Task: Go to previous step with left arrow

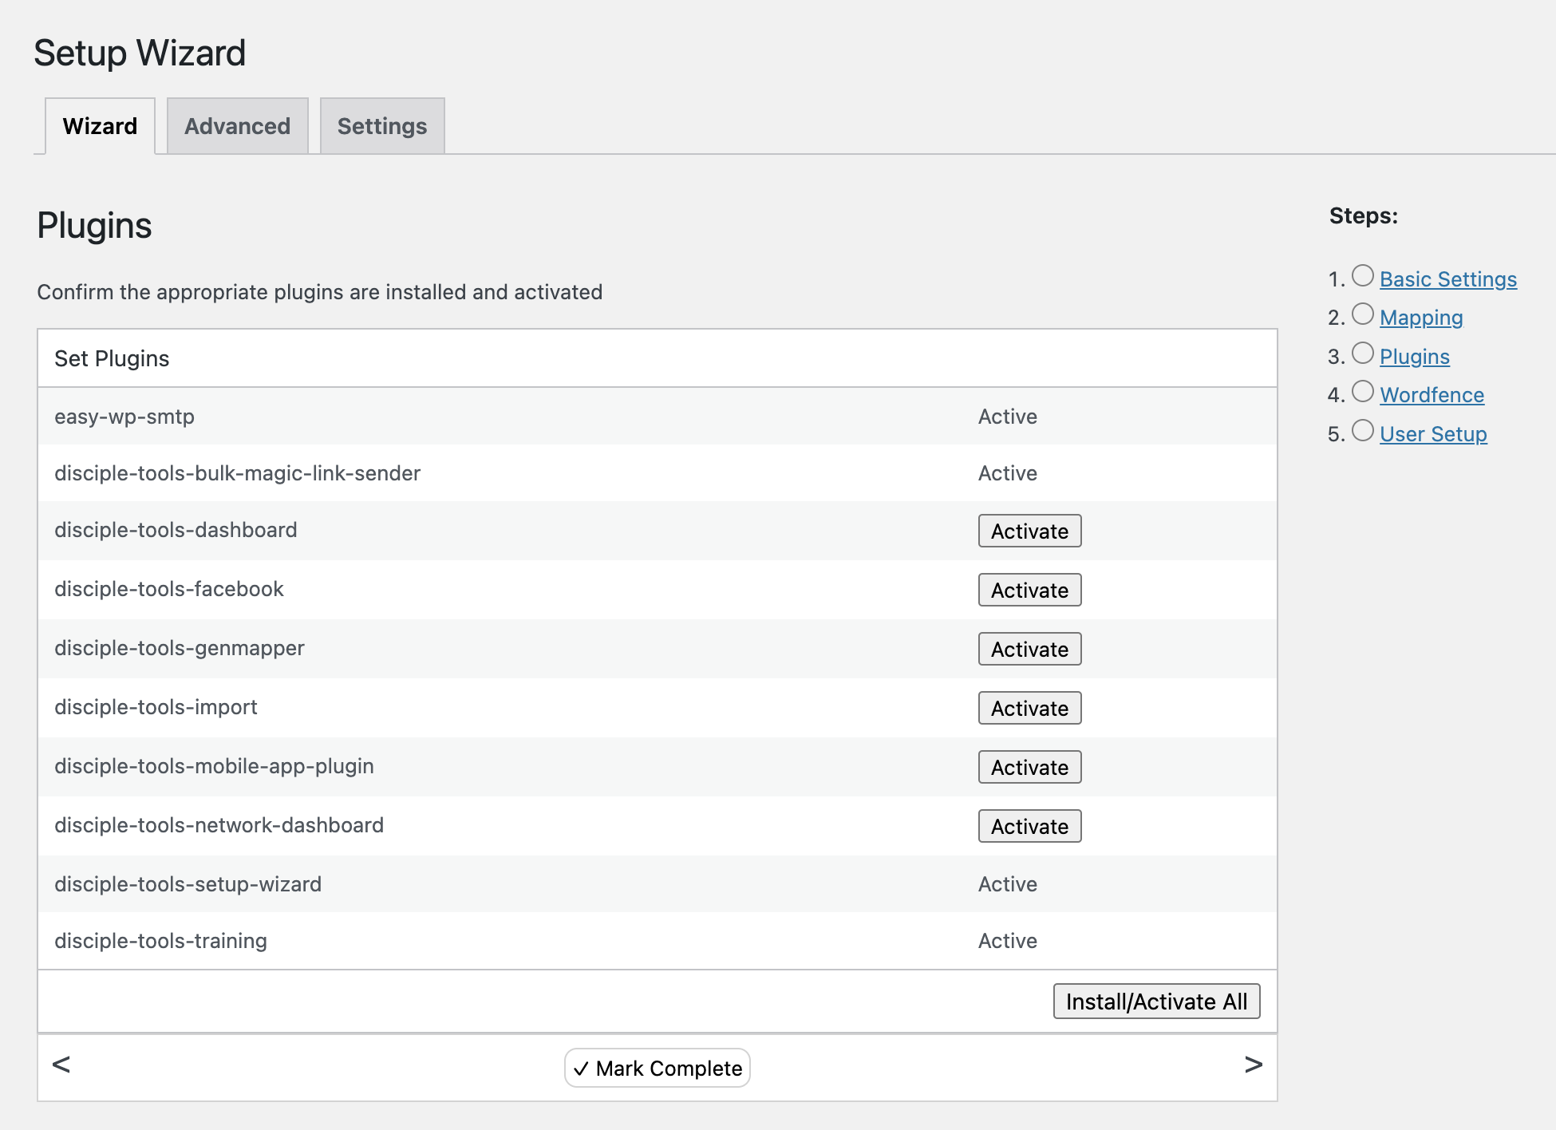Action: (x=61, y=1065)
